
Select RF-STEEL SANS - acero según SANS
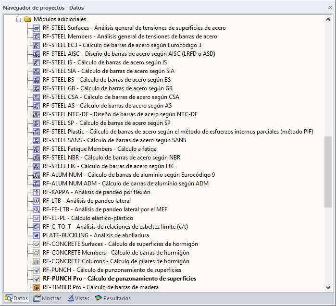[114, 140]
